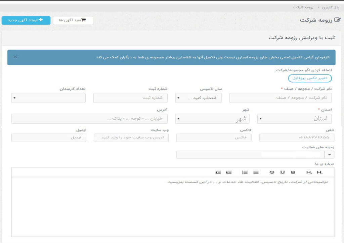The image size is (344, 243).
Task: Focus the شماره ثبت input field
Action: click(x=131, y=98)
